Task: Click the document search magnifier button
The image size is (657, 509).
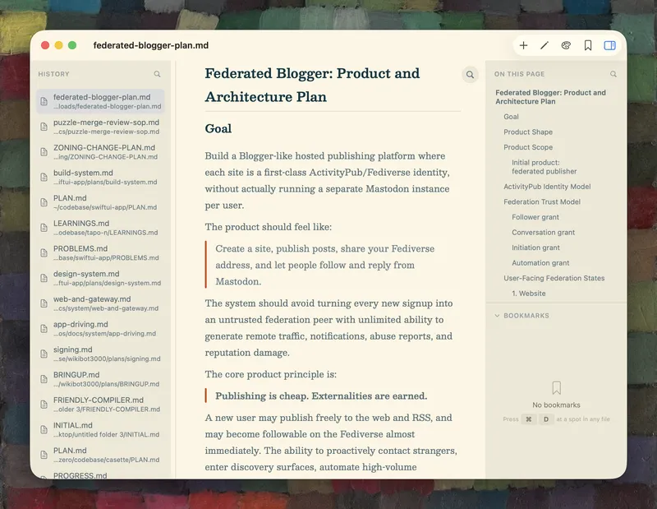Action: click(x=470, y=75)
